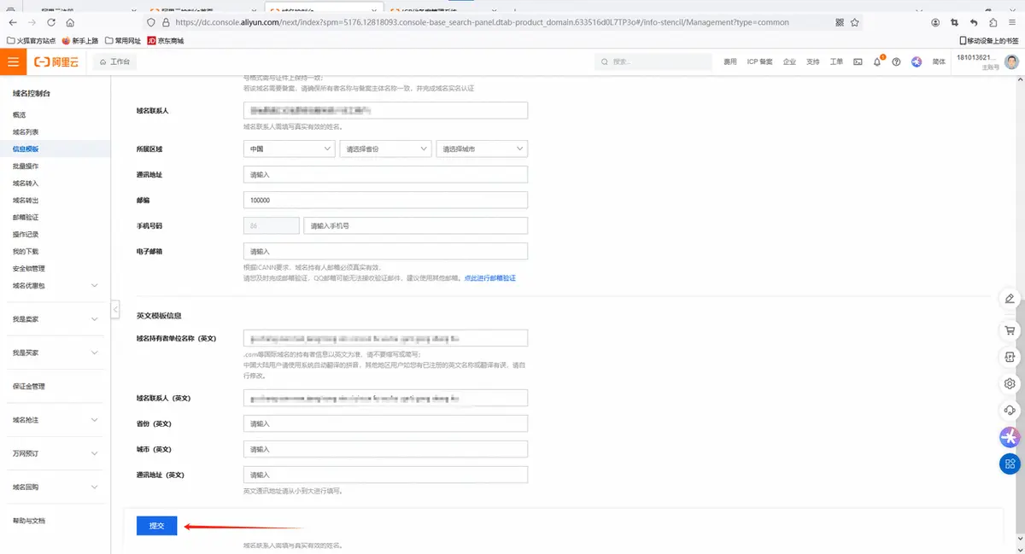Open the 请选择省份 province dropdown
This screenshot has width=1025, height=554.
coord(385,149)
